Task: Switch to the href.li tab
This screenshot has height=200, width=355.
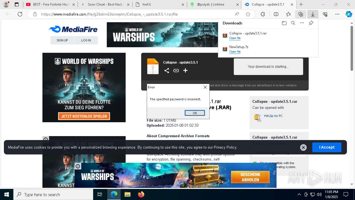Action: pyautogui.click(x=160, y=4)
